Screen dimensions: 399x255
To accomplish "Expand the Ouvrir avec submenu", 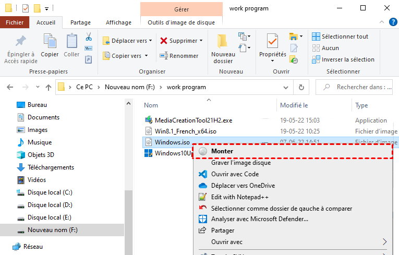I will pyautogui.click(x=293, y=242).
